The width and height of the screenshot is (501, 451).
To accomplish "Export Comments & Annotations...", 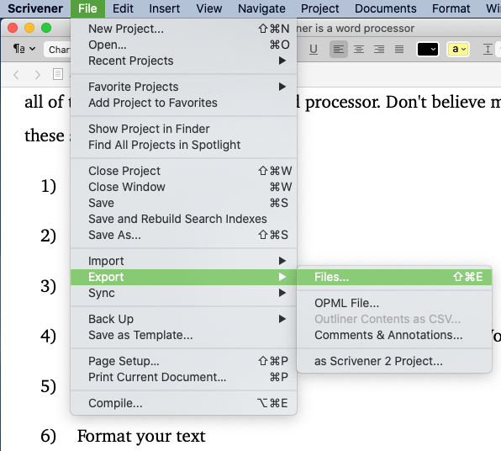I will click(x=394, y=335).
